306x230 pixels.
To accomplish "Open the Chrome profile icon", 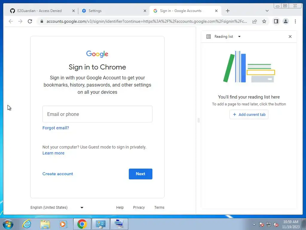I will click(285, 21).
